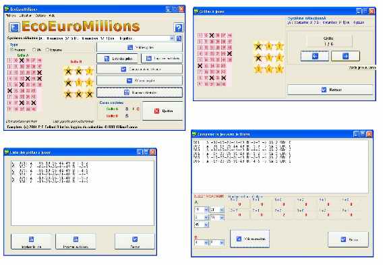Image resolution: width=383 pixels, height=265 pixels.
Task: Click the crossed cell in row 6 of Grille à jouer
Action: coord(200,65)
